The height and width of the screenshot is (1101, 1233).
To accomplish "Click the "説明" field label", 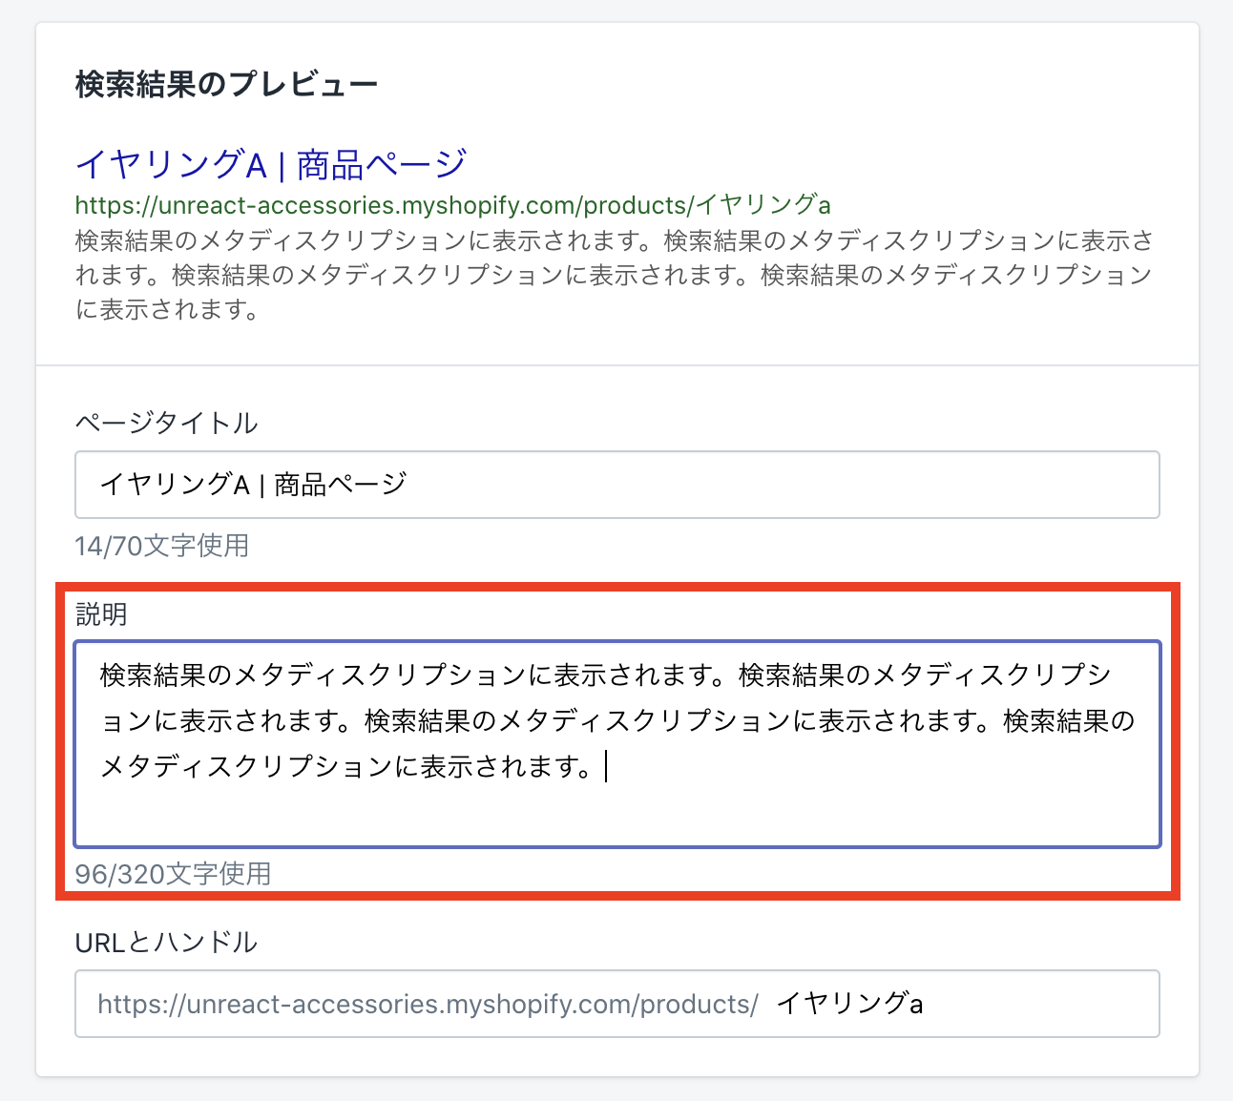I will coord(101,614).
